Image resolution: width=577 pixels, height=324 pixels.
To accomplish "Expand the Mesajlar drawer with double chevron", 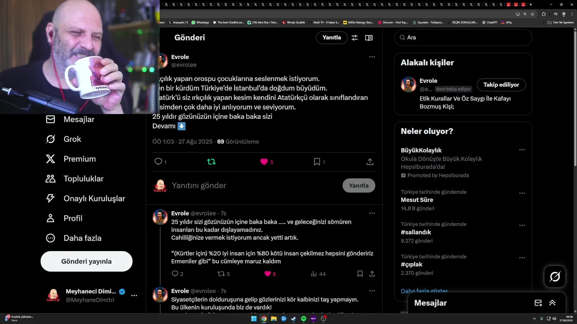I will pos(552,303).
